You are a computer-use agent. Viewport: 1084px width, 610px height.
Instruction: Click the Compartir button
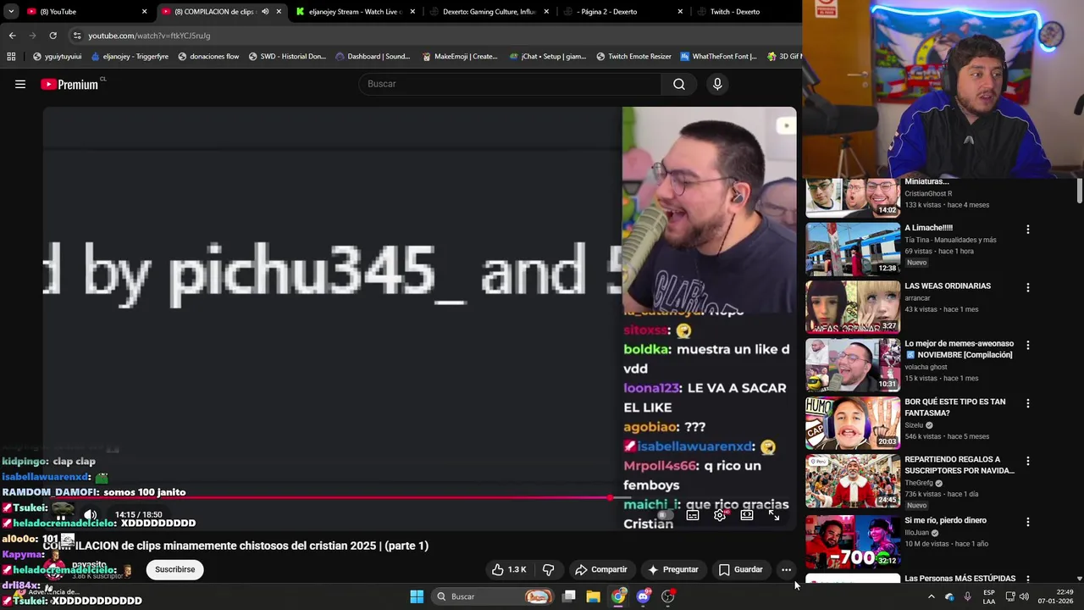point(600,569)
